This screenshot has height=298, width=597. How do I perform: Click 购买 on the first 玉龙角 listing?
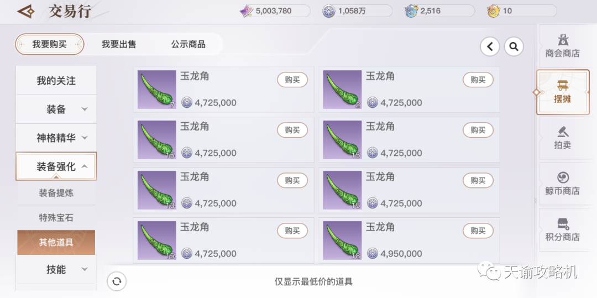point(292,80)
